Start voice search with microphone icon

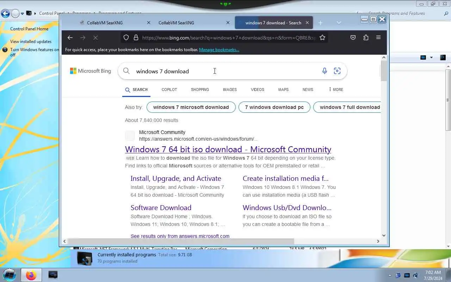pos(325,71)
